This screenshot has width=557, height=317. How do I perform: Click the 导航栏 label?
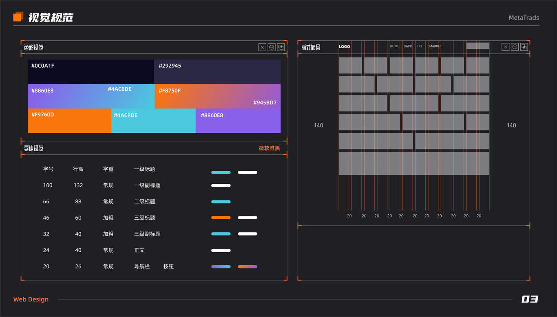[x=142, y=266]
